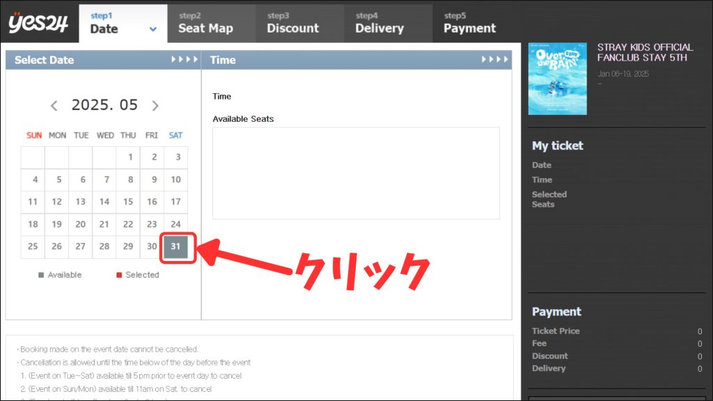Open the step3 Discount tab

coord(292,23)
